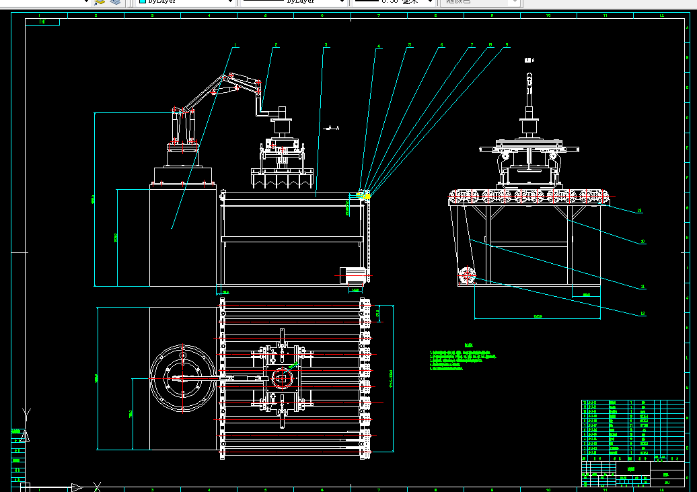Select part balloon number 13 in side view
The height and width of the screenshot is (492, 697).
(639, 211)
